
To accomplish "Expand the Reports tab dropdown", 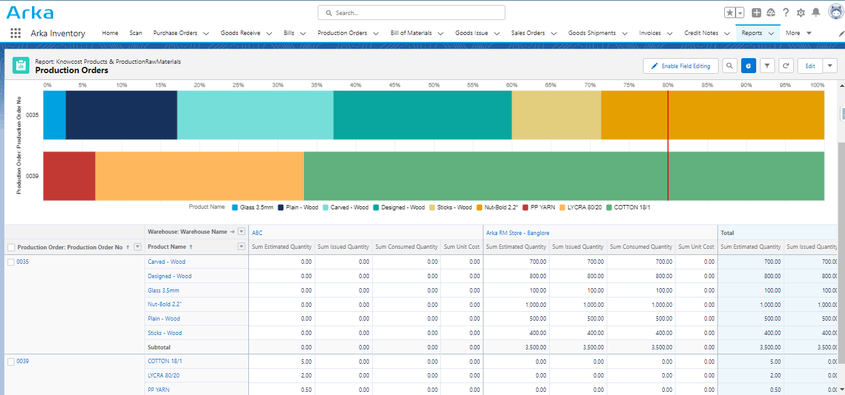I will pos(771,32).
